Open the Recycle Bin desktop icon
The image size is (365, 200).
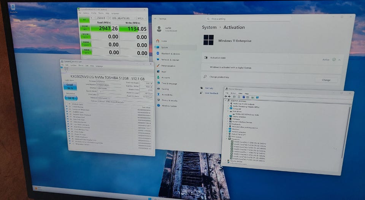[x=13, y=8]
